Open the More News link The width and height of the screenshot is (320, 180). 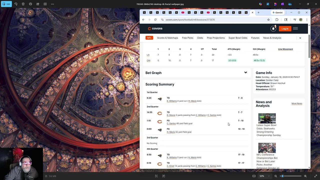[297, 103]
